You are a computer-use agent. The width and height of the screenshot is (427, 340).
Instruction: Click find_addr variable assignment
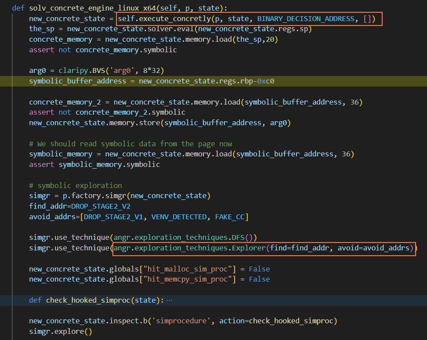(x=48, y=206)
